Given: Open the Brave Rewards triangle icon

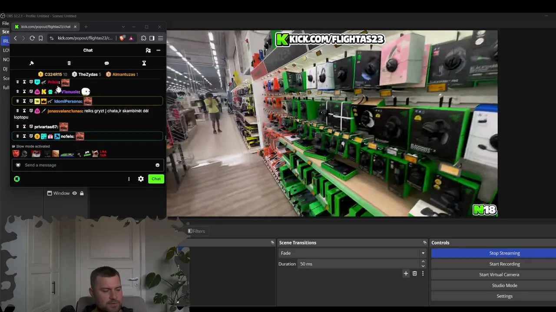Looking at the screenshot, I should tap(131, 38).
